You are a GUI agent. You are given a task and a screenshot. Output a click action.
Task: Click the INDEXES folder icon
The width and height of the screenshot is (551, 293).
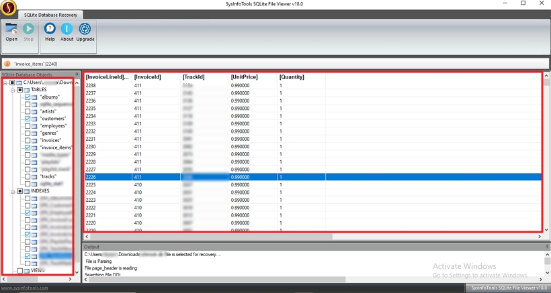coord(27,191)
